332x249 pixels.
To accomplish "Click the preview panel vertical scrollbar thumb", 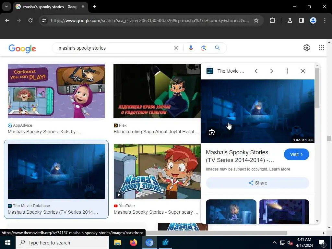I will coord(317,88).
